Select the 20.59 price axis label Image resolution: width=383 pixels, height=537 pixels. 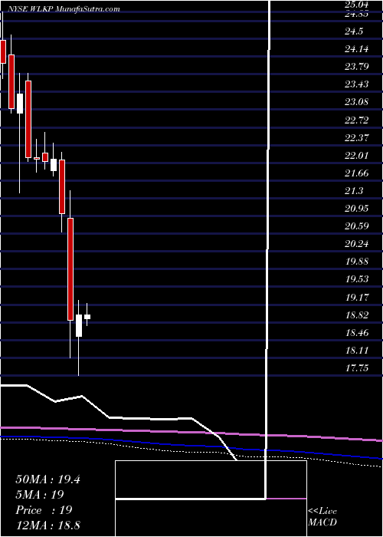357,226
